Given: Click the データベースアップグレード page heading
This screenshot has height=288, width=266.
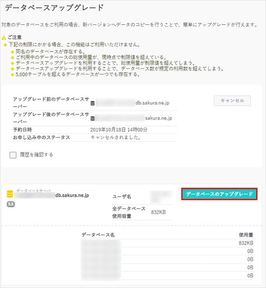Looking at the screenshot, I should 54,7.
